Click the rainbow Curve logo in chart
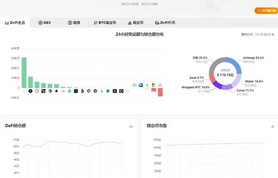The width and height of the screenshot is (278, 178). point(154,85)
